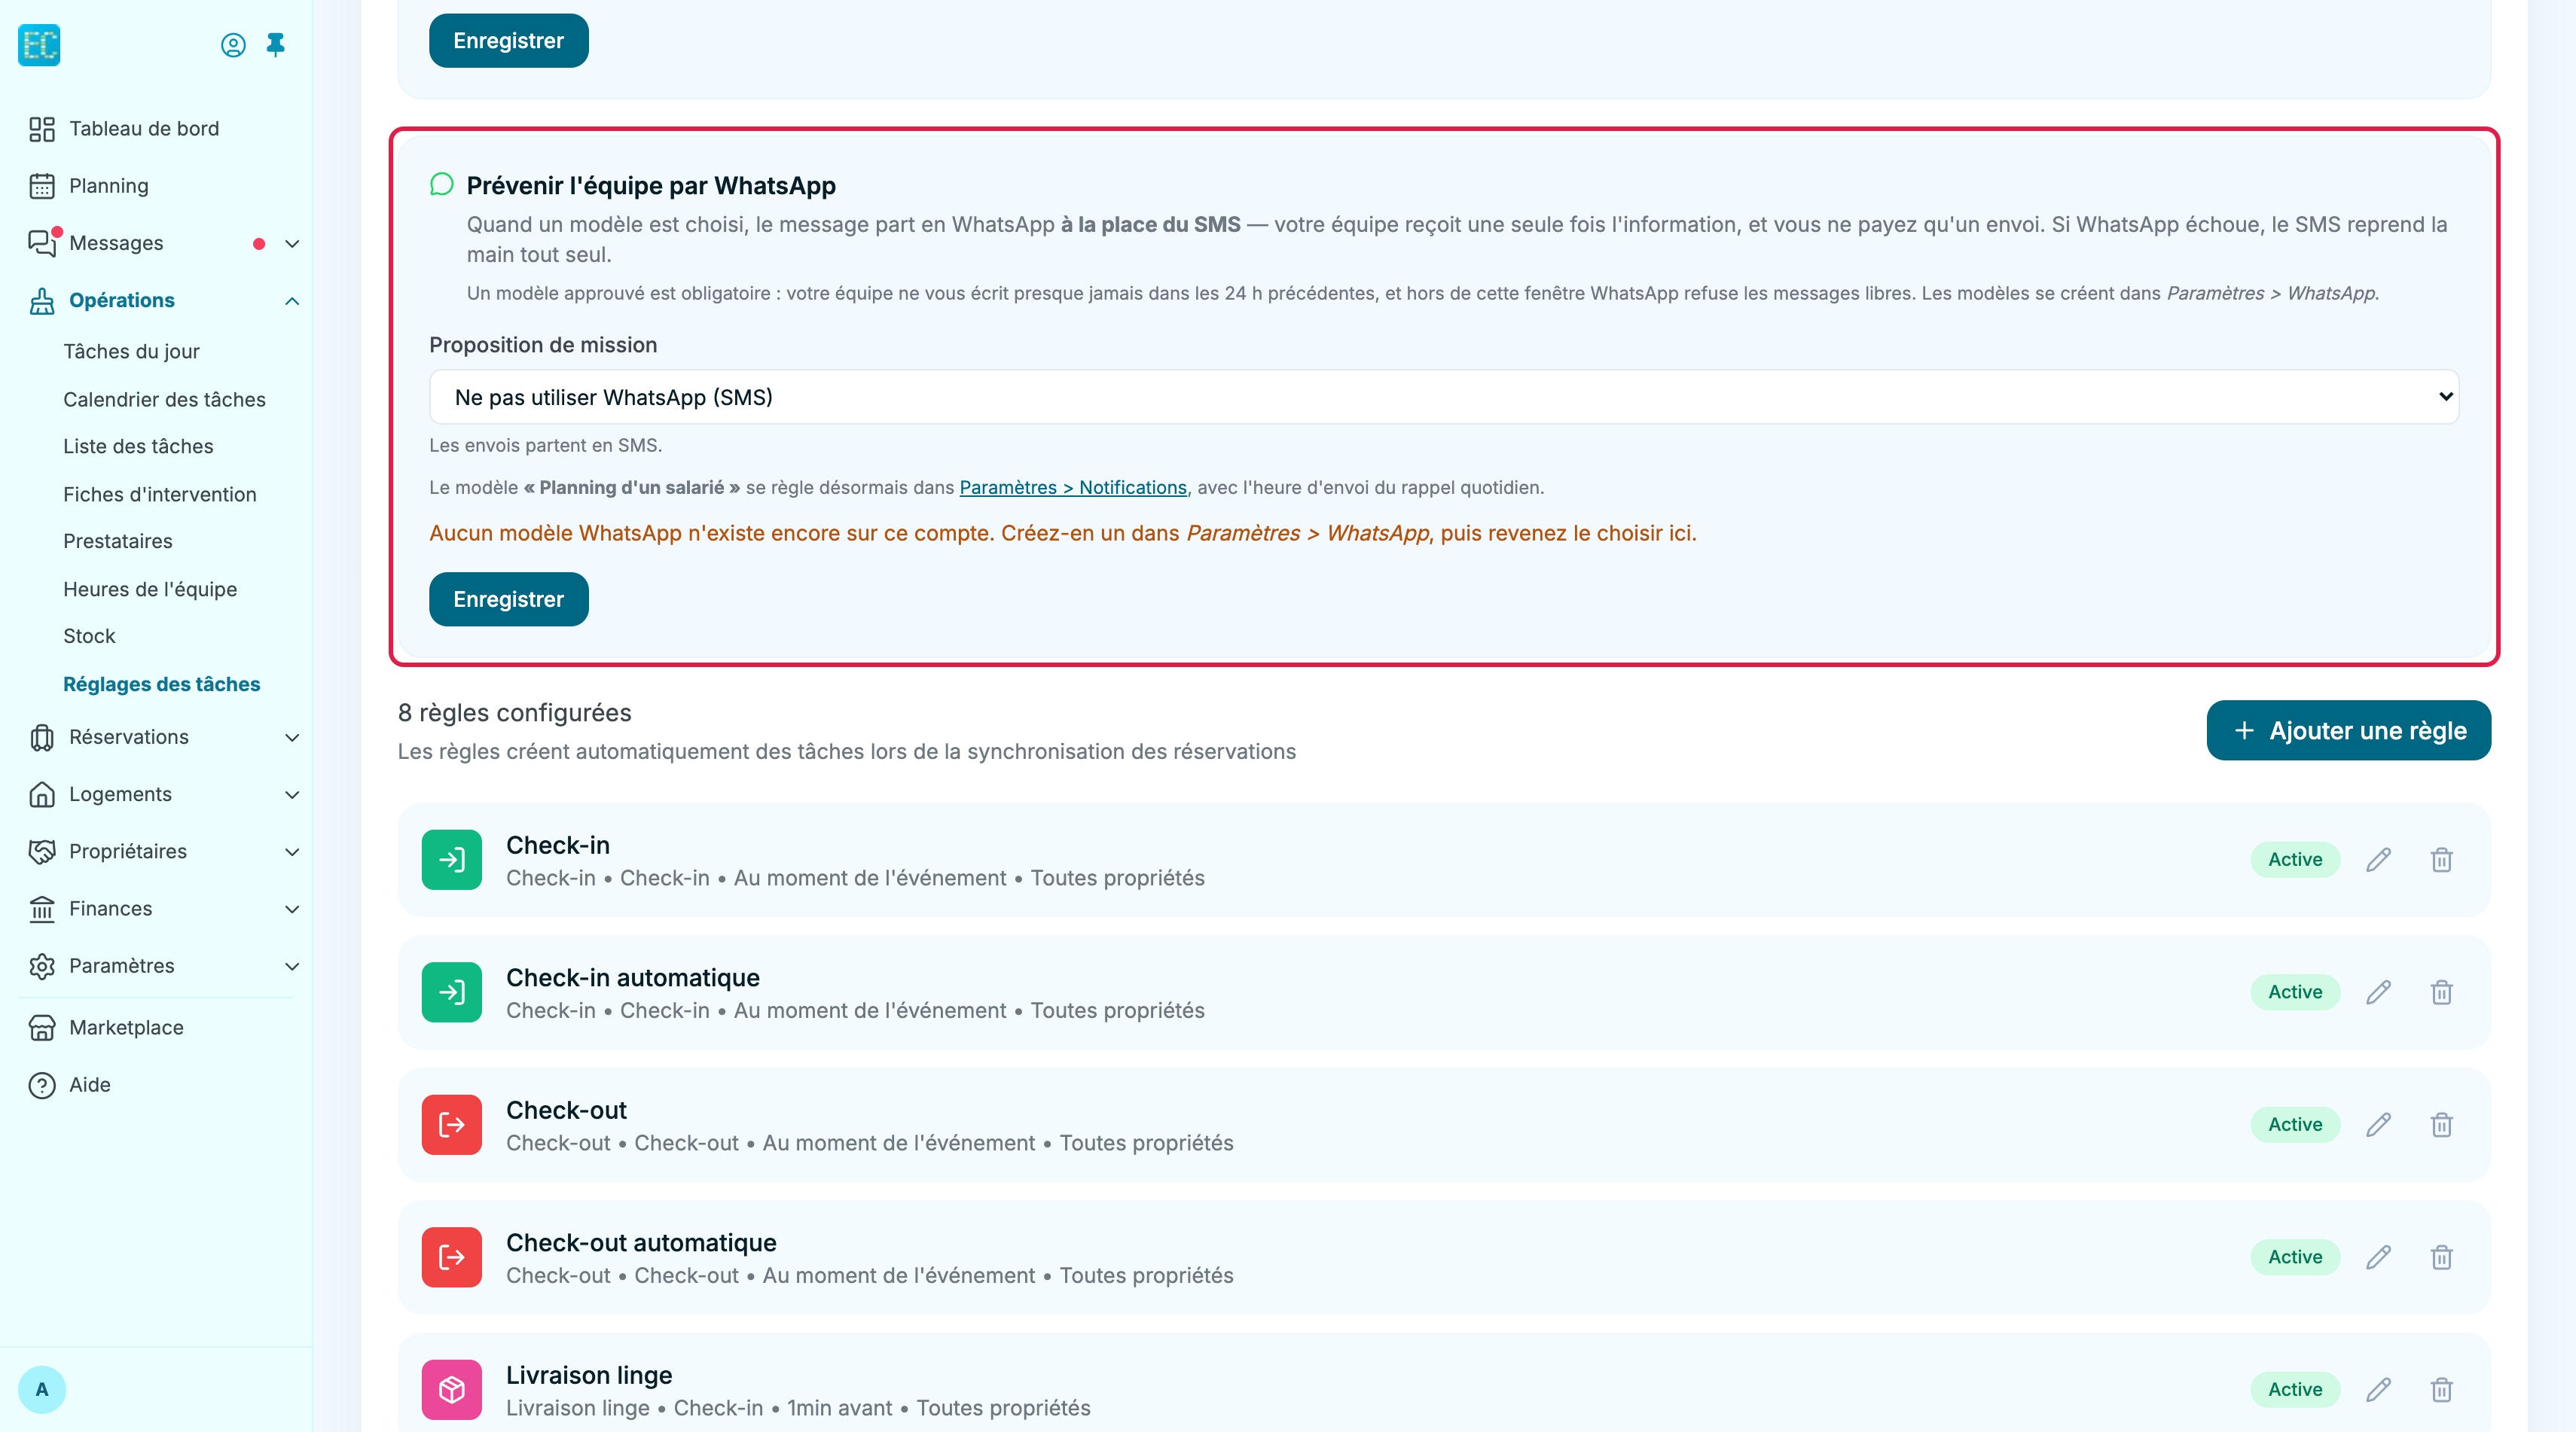This screenshot has width=2576, height=1432.
Task: Open the Marketplace page
Action: [126, 1028]
